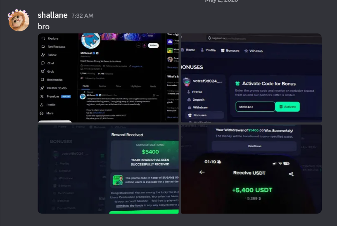The height and width of the screenshot is (226, 337).
Task: Click the Explore search icon in X sidebar
Action: (43, 38)
